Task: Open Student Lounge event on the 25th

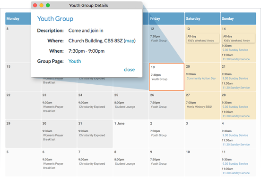Action: point(125,107)
